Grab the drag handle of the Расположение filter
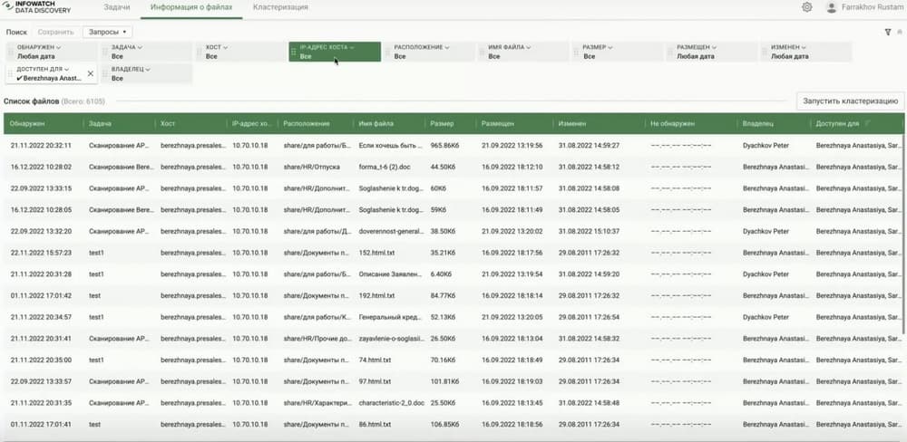 [387, 52]
